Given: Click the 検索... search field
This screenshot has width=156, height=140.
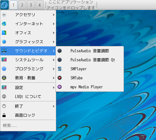Looking at the screenshot, I should 28,126.
